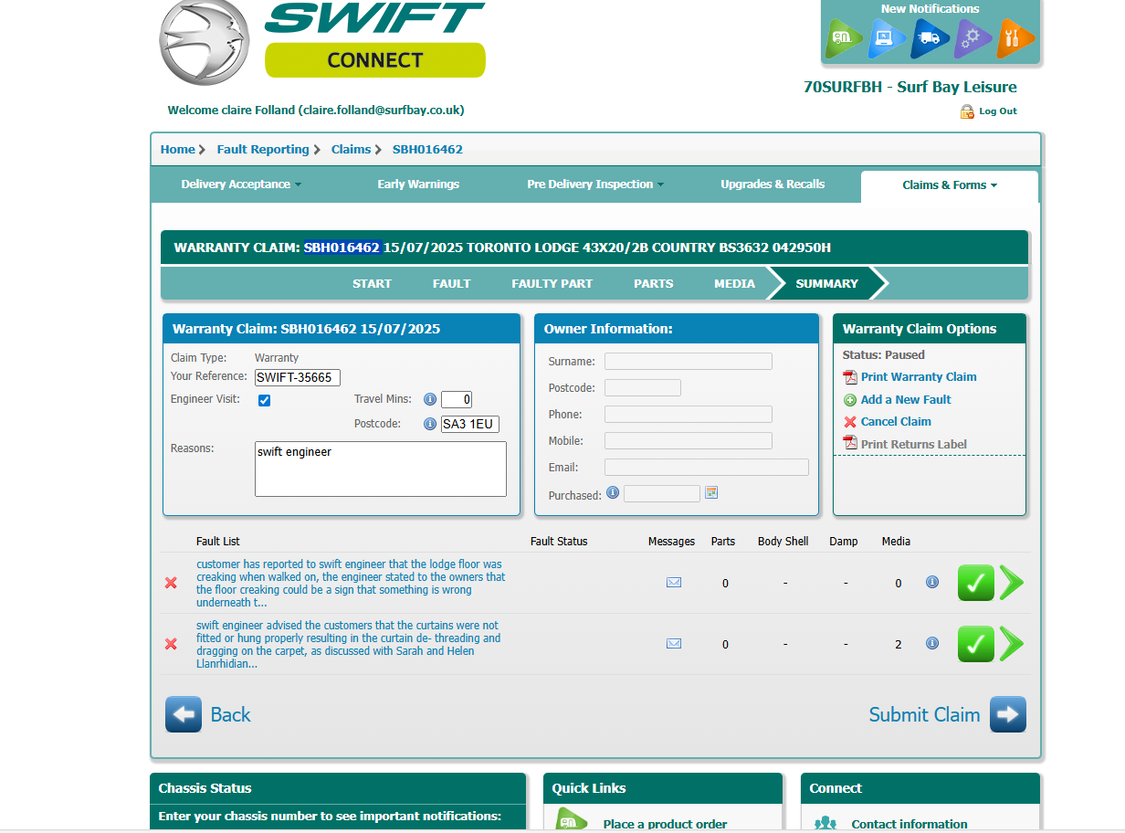Click the padlock Log Out icon
The width and height of the screenshot is (1125, 833).
point(967,111)
